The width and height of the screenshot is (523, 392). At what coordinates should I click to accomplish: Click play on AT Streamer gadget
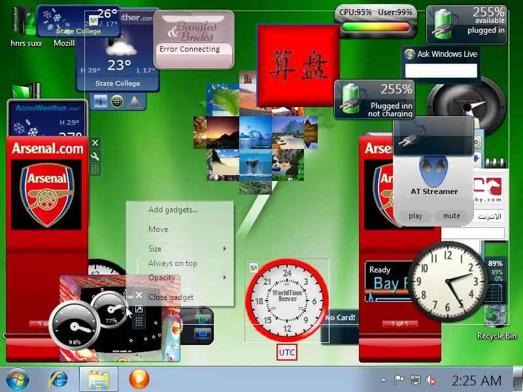click(x=415, y=216)
